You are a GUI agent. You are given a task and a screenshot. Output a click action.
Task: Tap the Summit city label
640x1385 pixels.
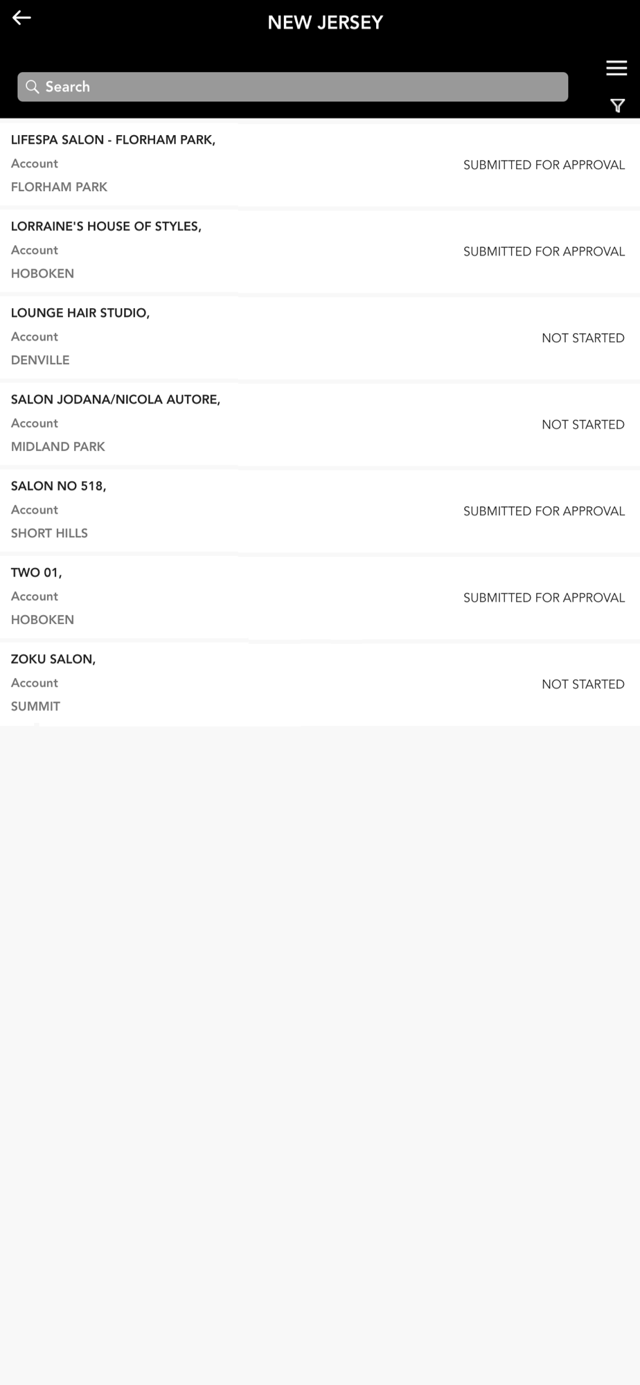coord(35,706)
